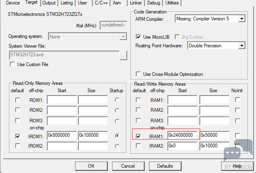The image size is (256, 173).
Task: Click IRAM1 Size field 0x50000
Action: tap(215, 135)
